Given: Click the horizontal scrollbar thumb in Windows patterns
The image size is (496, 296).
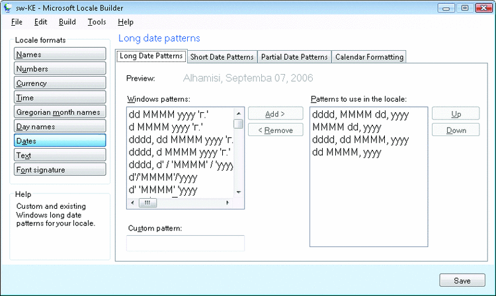Looking at the screenshot, I should tap(147, 203).
